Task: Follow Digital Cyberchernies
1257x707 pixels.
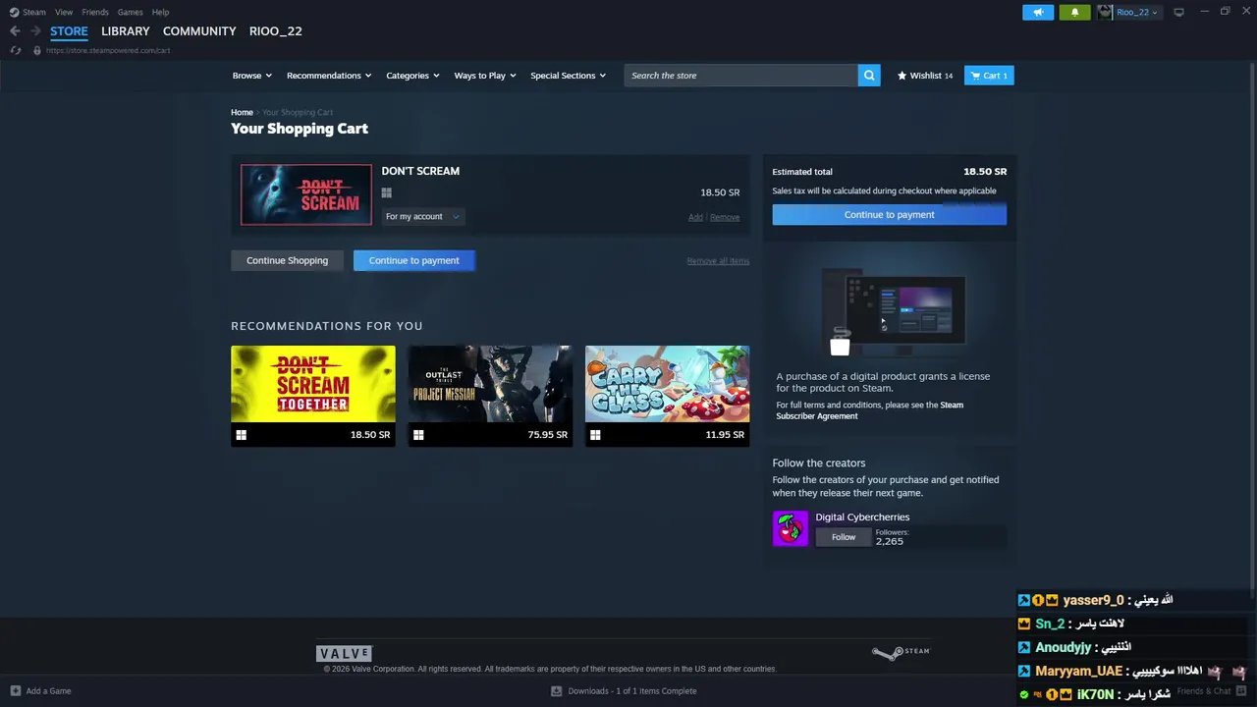Action: (844, 537)
